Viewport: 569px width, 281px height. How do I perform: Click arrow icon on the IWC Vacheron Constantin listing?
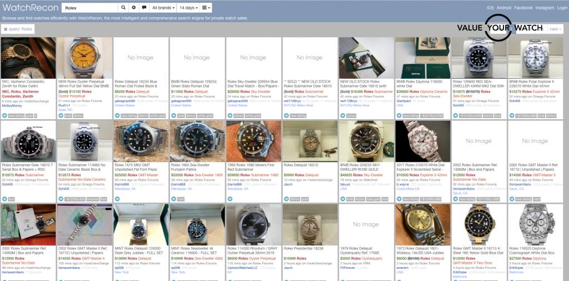tap(4, 115)
